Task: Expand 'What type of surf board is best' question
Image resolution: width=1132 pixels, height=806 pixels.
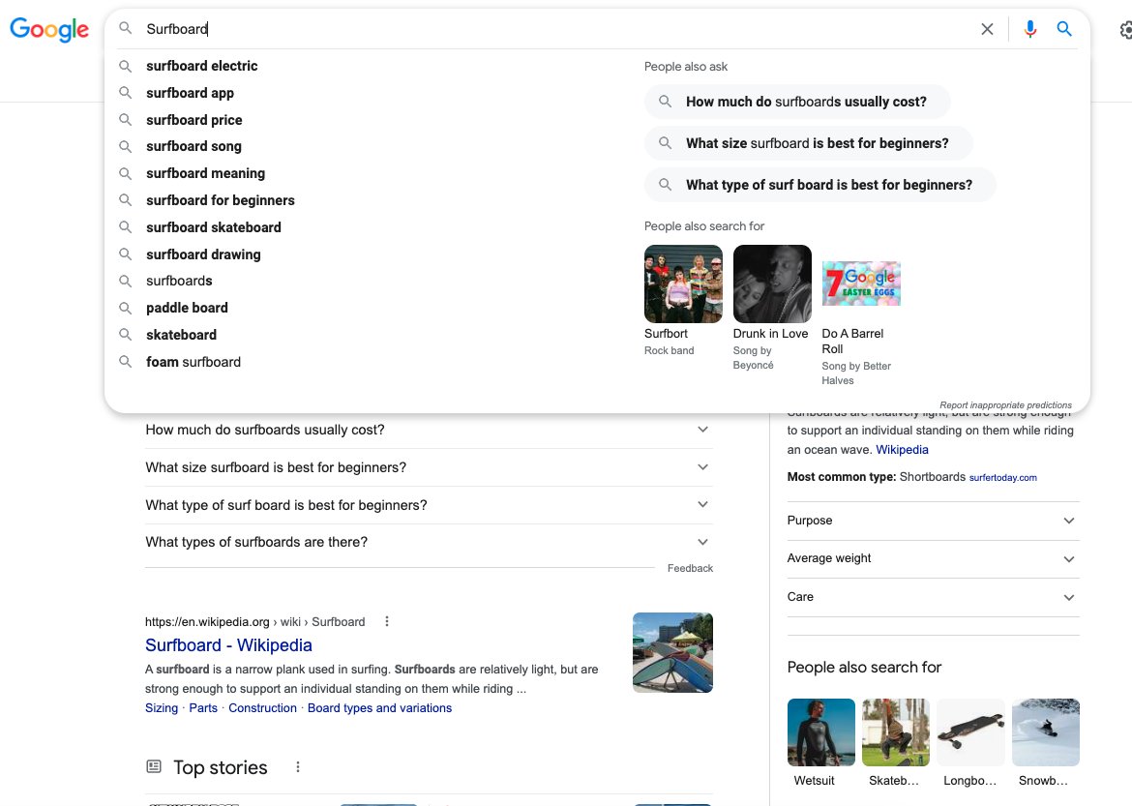Action: pyautogui.click(x=429, y=505)
